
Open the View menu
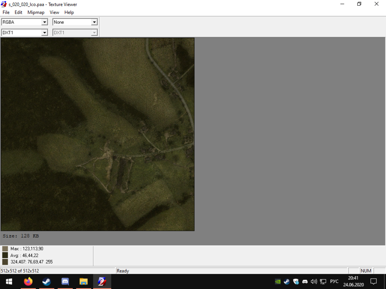click(x=54, y=12)
